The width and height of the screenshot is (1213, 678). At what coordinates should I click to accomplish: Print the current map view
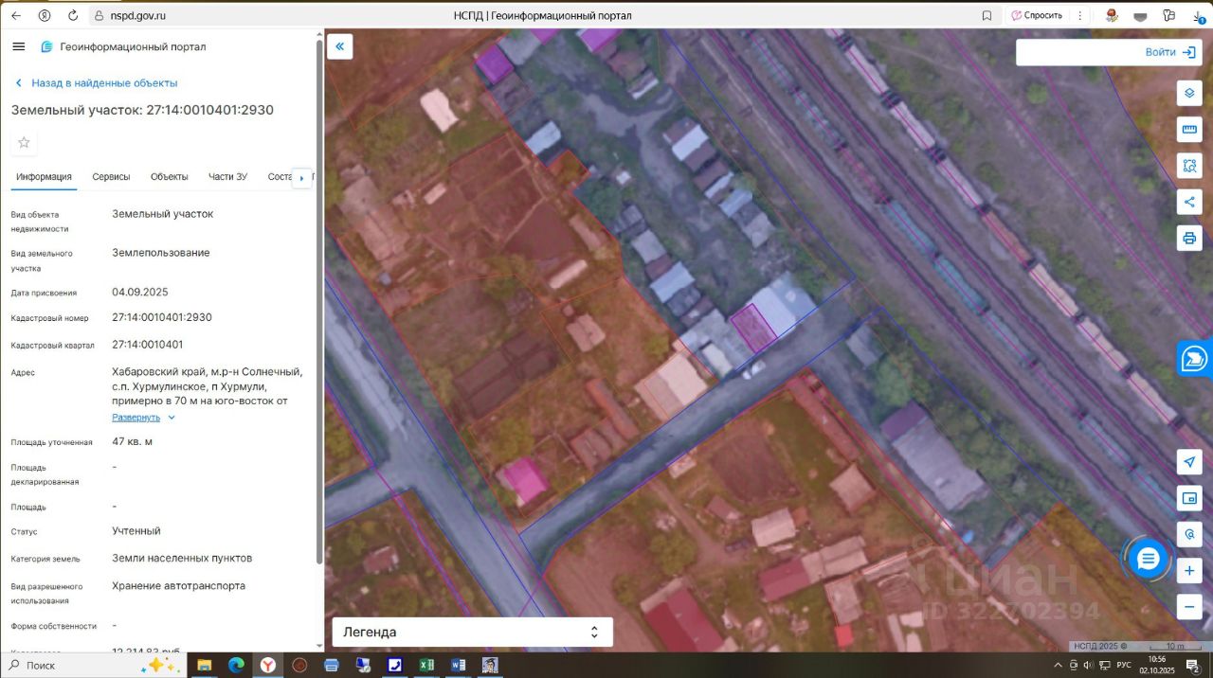1189,237
